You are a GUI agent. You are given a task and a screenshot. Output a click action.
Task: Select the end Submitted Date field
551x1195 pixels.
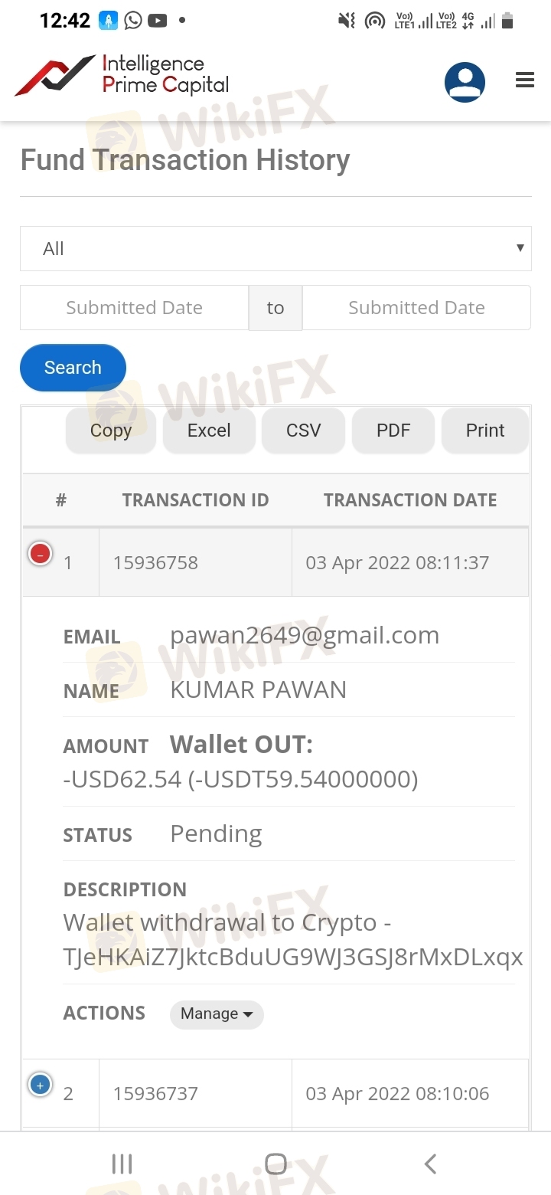click(x=416, y=307)
